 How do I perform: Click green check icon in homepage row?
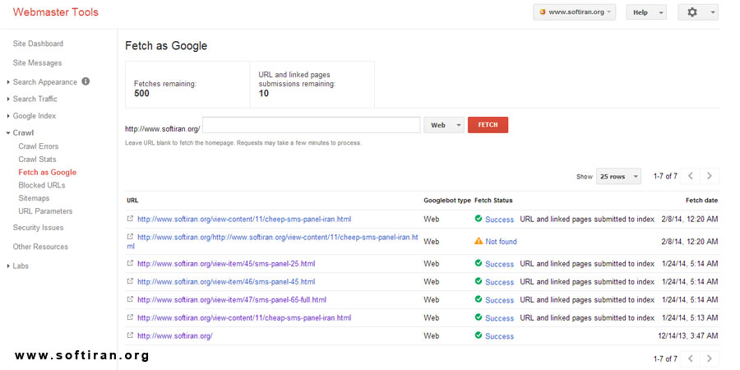[479, 335]
